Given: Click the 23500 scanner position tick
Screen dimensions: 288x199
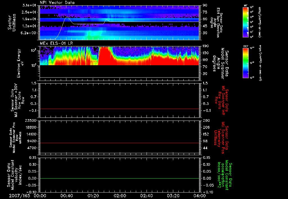Looking at the screenshot, I should [x=31, y=120].
